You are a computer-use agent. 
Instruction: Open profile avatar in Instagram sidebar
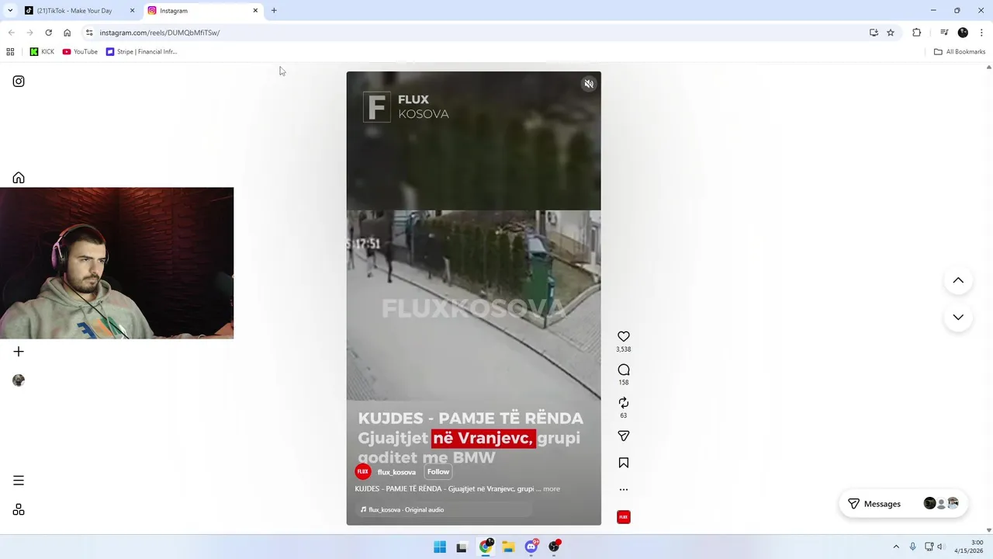19,380
